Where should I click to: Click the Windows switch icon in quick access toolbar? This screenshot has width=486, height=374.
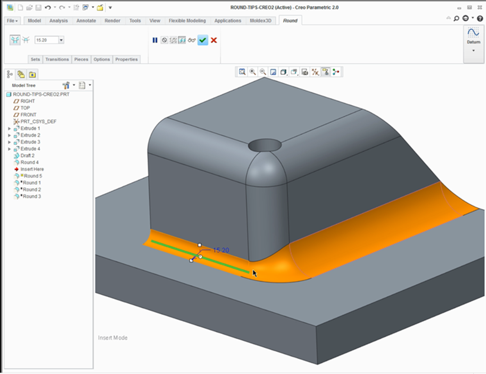click(x=85, y=7)
